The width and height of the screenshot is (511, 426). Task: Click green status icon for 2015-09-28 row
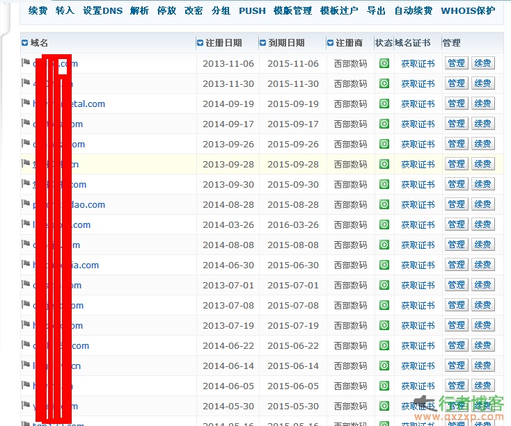[x=384, y=164]
